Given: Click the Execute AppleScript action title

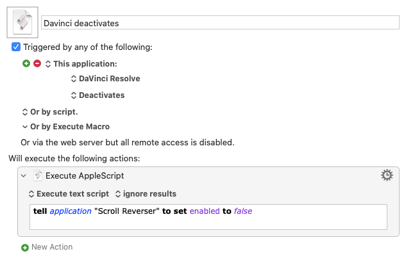Looking at the screenshot, I should point(85,175).
